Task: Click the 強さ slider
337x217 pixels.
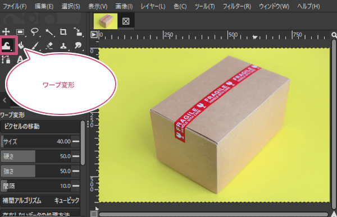Action: click(36, 171)
